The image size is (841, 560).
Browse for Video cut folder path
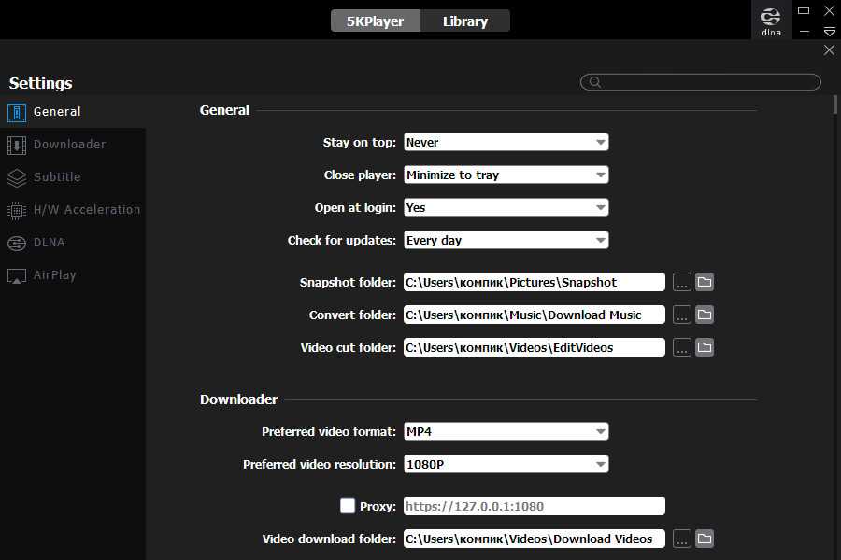tap(682, 347)
